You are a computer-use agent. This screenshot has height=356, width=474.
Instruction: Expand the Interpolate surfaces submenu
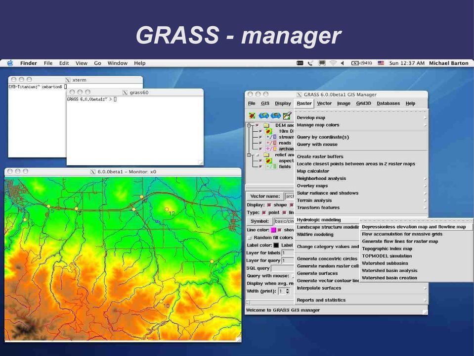pos(361,288)
